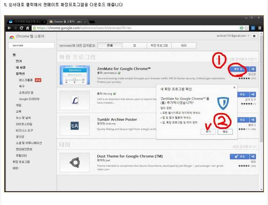Open the 생산성 category in sidebar
Viewport: 268px width, 205px height.
click(20, 137)
